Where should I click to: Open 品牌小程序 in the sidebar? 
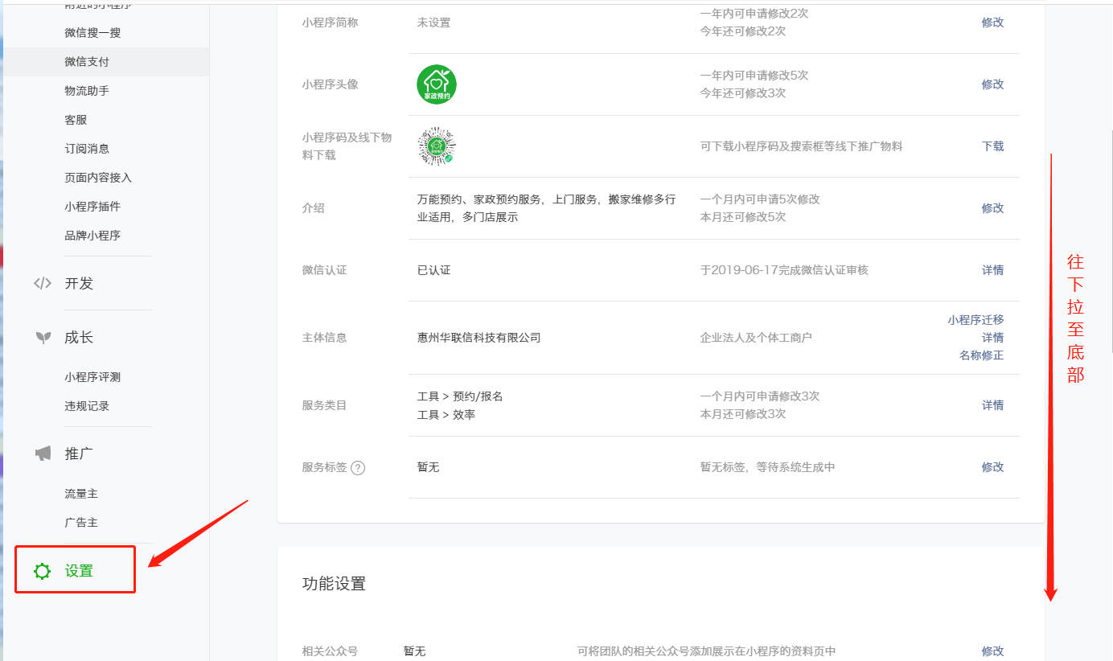point(92,236)
